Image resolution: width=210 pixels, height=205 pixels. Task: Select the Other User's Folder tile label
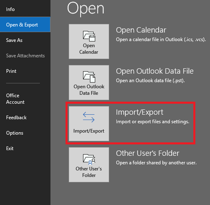click(x=89, y=172)
